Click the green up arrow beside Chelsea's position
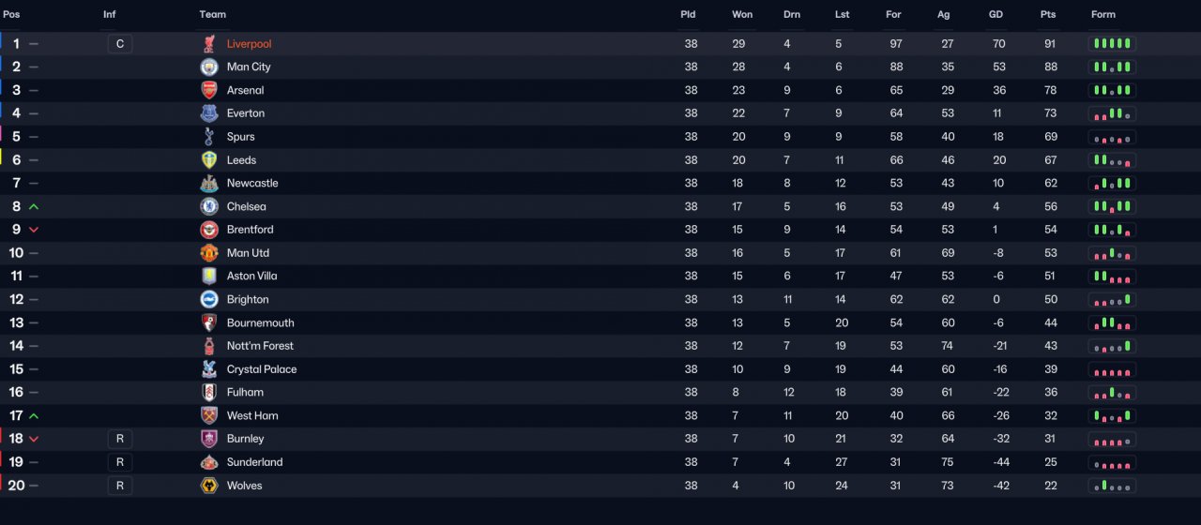 [34, 206]
